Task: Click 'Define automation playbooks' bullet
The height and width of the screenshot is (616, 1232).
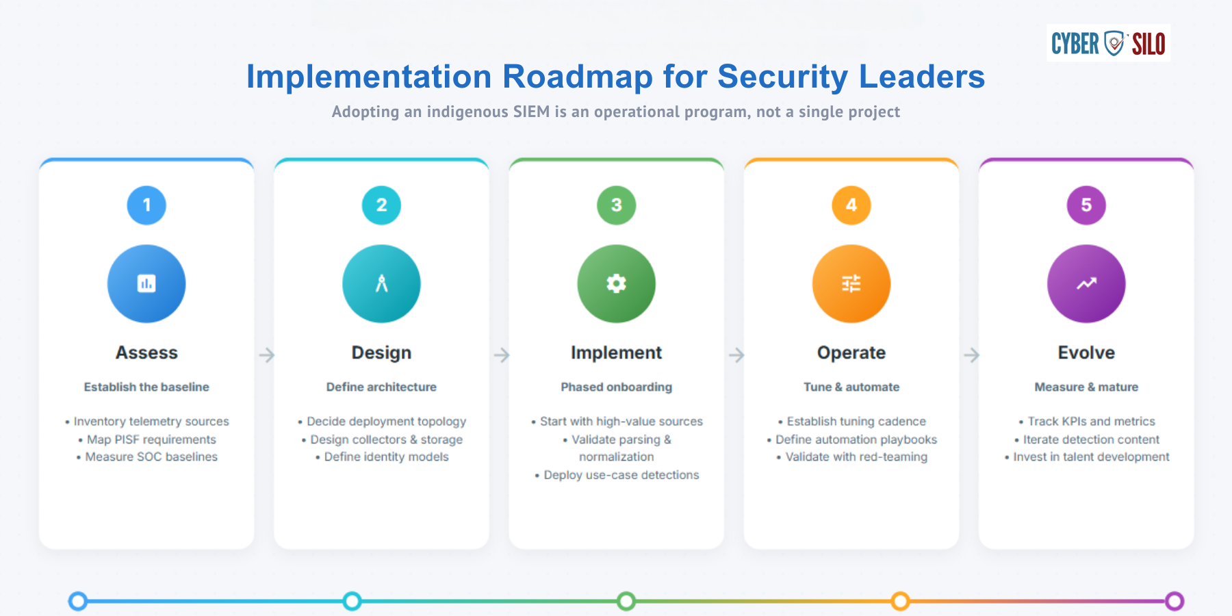Action: click(x=851, y=439)
